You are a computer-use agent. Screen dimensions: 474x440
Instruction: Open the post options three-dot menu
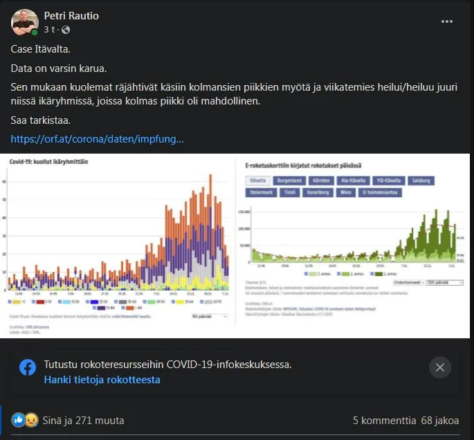click(447, 21)
